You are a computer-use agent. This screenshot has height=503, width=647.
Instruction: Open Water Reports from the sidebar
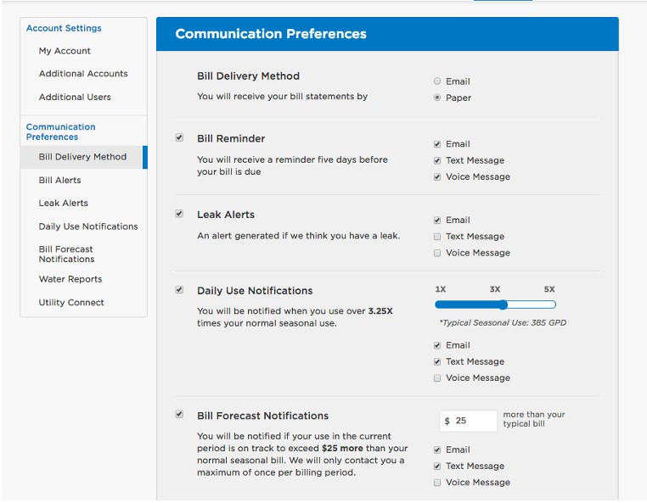click(x=70, y=279)
